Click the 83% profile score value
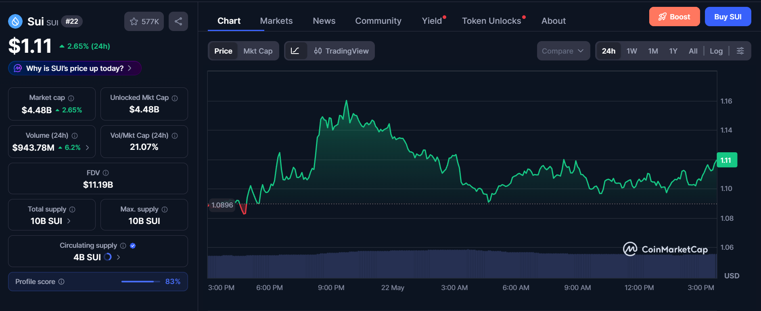Screen dimensions: 761x311 [173, 282]
